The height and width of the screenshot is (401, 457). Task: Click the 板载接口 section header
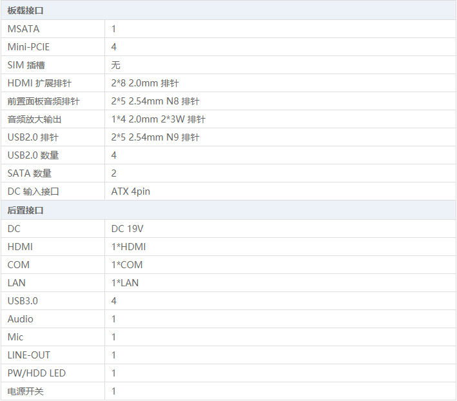click(x=26, y=11)
